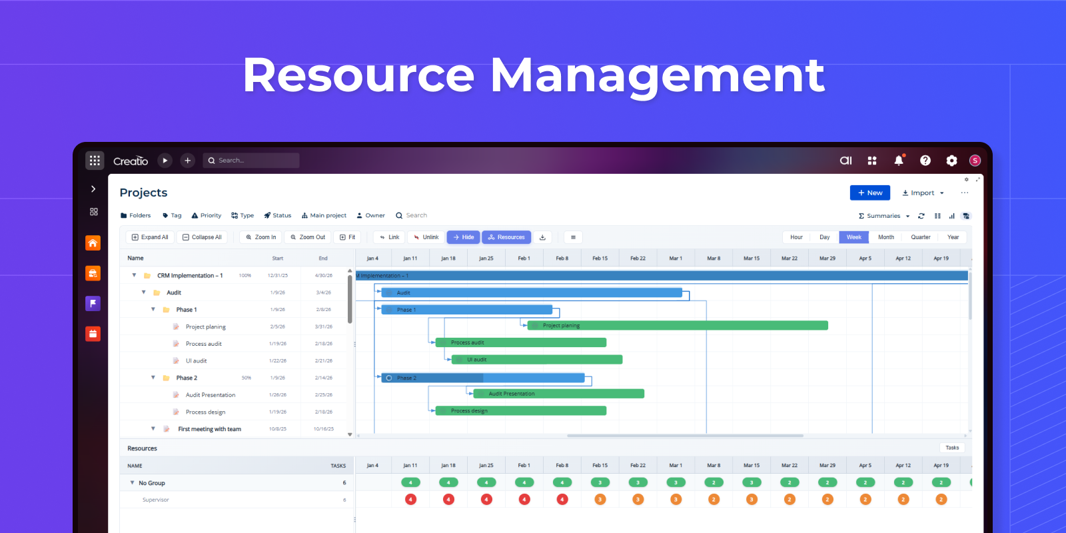The width and height of the screenshot is (1066, 533).
Task: Click the Expand All button
Action: pos(150,237)
